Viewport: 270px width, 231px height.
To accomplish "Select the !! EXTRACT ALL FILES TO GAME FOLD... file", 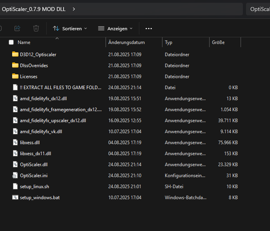I will tap(60, 88).
